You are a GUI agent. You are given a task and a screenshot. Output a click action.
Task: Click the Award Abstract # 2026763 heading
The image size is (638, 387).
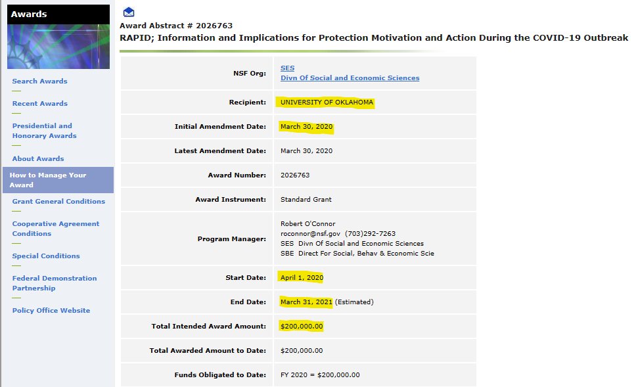click(176, 26)
